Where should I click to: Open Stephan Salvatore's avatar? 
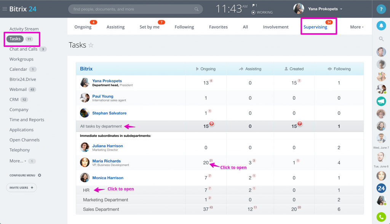click(85, 113)
